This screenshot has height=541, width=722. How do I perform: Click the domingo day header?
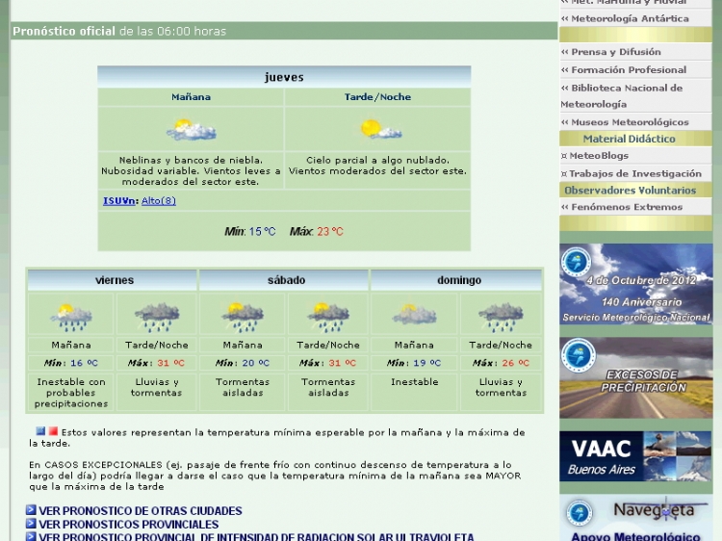pos(457,280)
